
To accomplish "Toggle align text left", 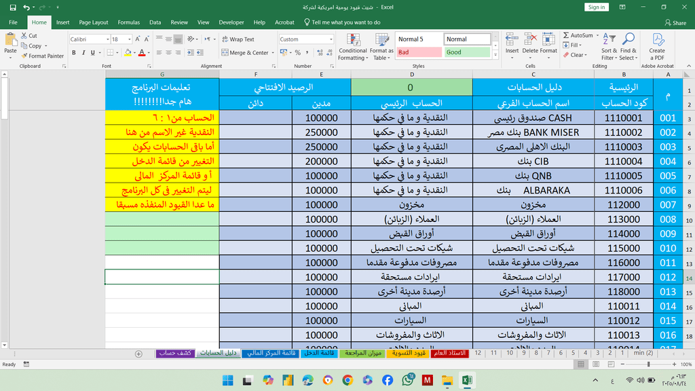I will (x=159, y=53).
